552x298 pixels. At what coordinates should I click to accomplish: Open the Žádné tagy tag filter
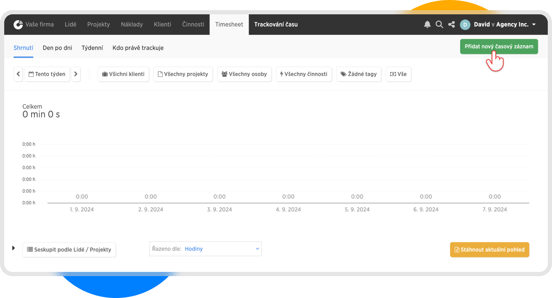click(x=359, y=74)
